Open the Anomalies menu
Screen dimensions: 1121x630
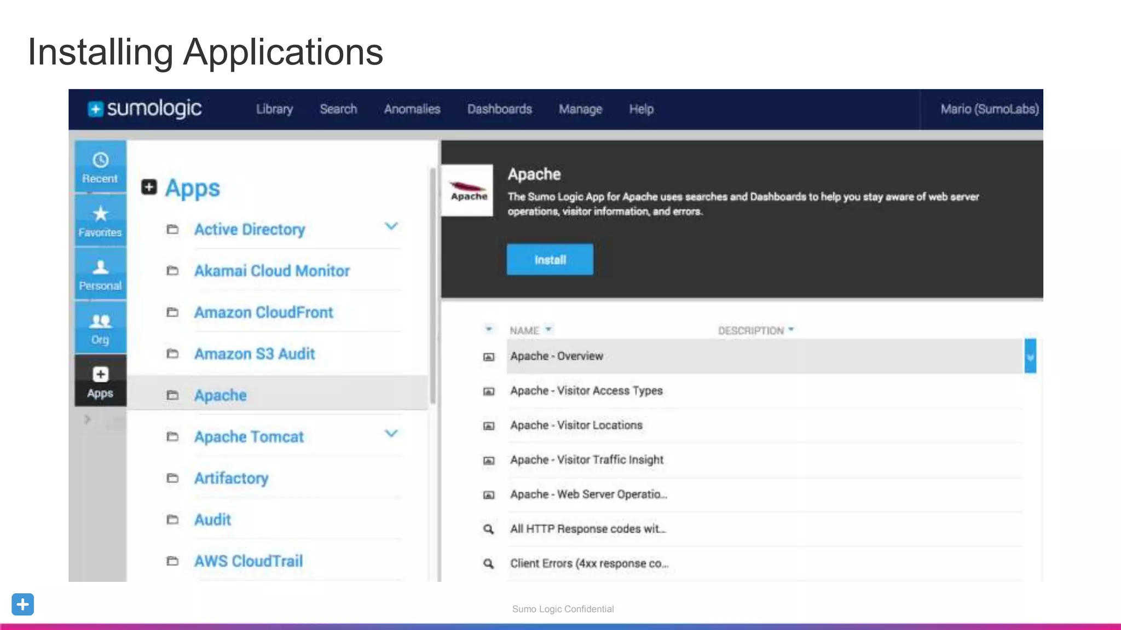tap(412, 109)
